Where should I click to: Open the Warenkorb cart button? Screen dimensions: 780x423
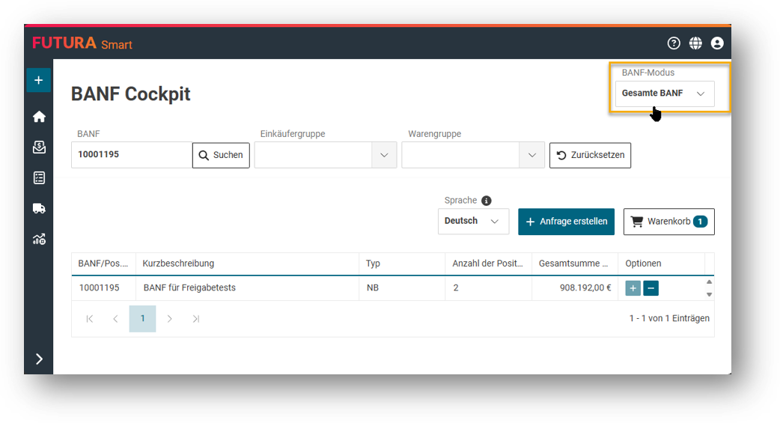(668, 222)
